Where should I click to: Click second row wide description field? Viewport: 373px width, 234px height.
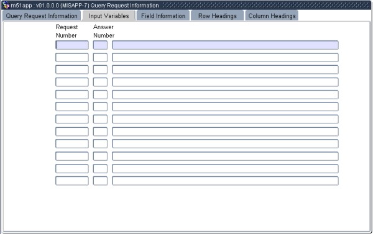pos(225,58)
